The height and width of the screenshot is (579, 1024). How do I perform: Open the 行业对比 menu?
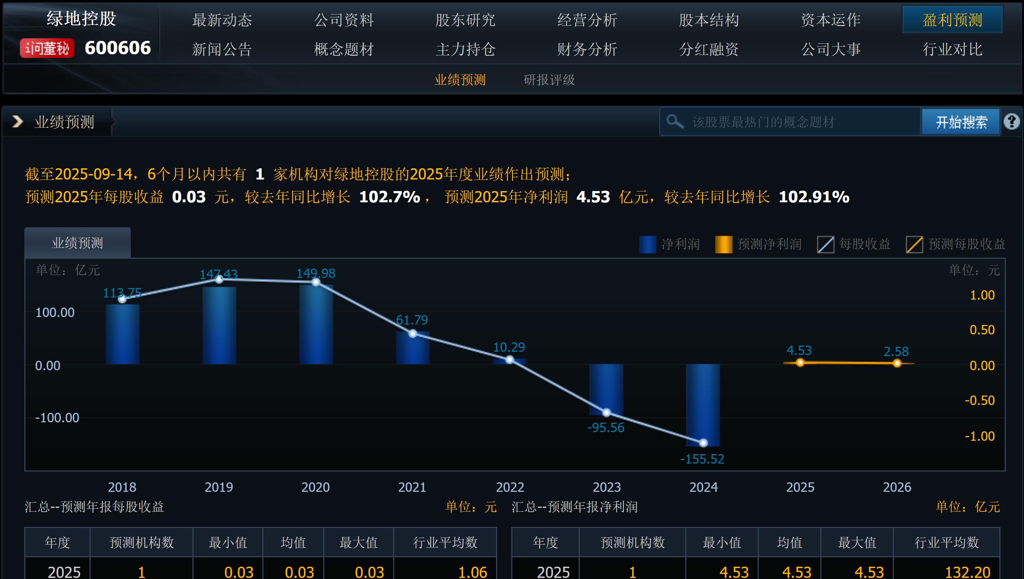(952, 49)
